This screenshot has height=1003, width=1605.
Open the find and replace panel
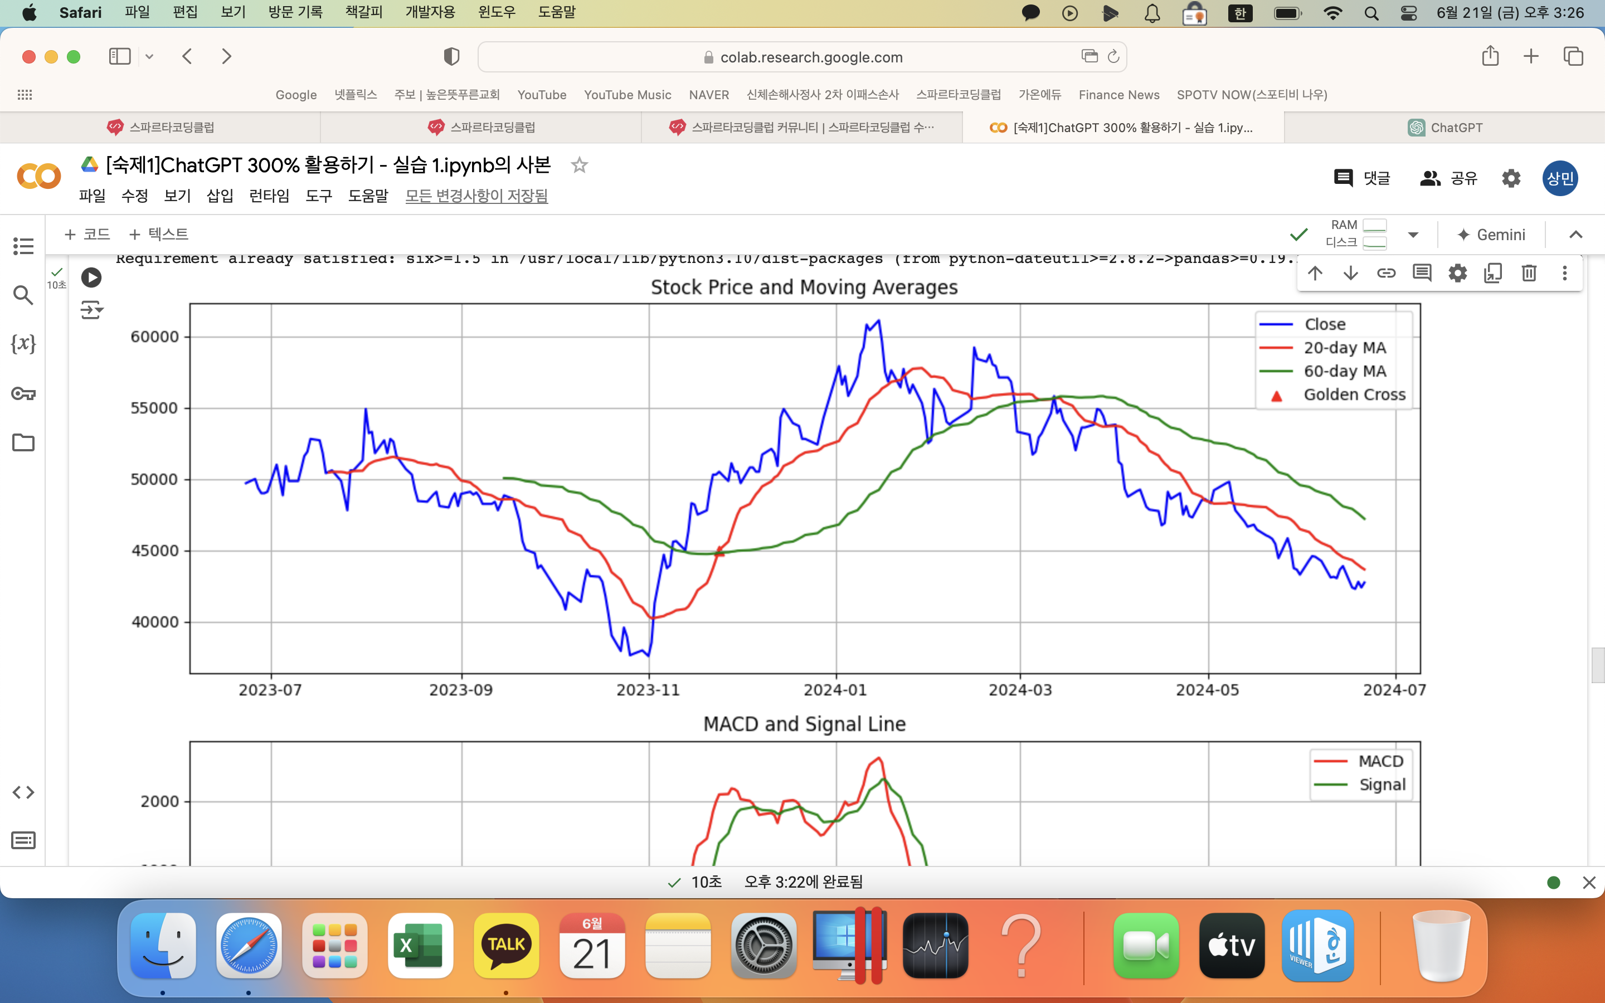pyautogui.click(x=23, y=295)
